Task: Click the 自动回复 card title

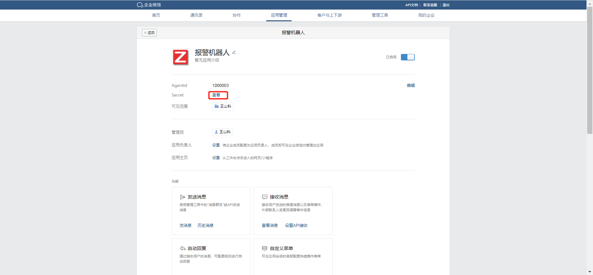Action: [197, 248]
